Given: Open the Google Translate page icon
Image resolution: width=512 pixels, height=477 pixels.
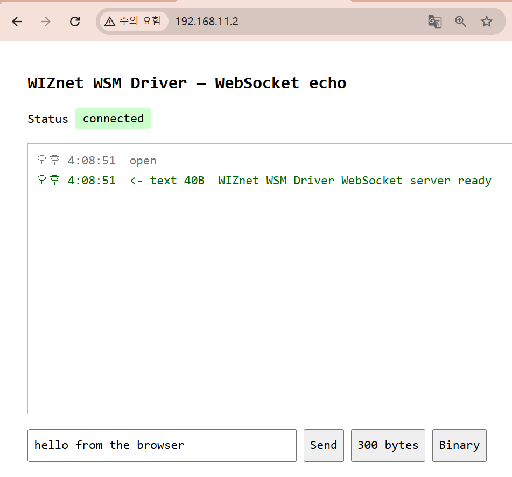Looking at the screenshot, I should [434, 22].
